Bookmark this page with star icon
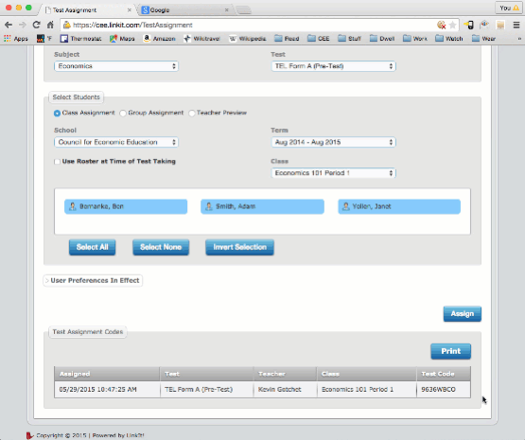The width and height of the screenshot is (525, 440). 452,25
